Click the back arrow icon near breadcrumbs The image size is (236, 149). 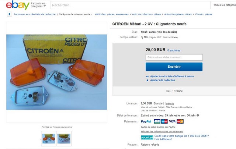[10, 14]
